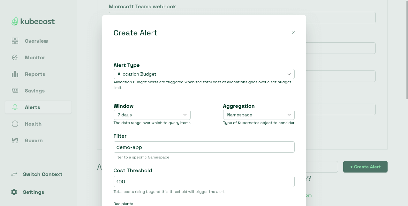Choose Monitor from the sidebar menu
The image size is (408, 206).
point(35,57)
